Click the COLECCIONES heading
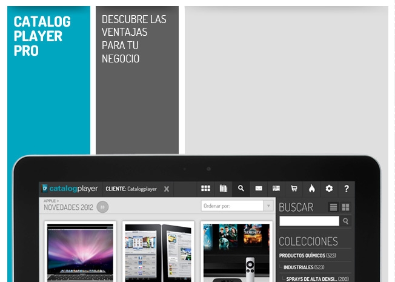This screenshot has width=395, height=282. pos(308,241)
